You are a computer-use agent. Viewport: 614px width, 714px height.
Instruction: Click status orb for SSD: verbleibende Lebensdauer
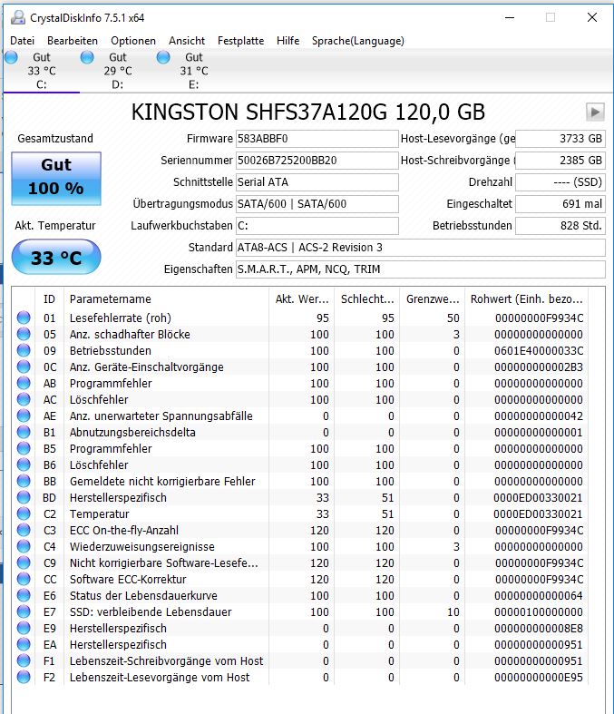[x=24, y=611]
